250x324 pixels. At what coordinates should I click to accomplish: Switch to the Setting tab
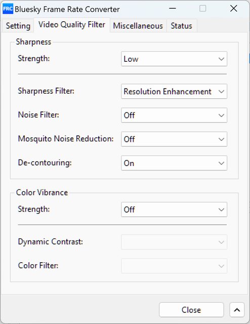pyautogui.click(x=18, y=26)
